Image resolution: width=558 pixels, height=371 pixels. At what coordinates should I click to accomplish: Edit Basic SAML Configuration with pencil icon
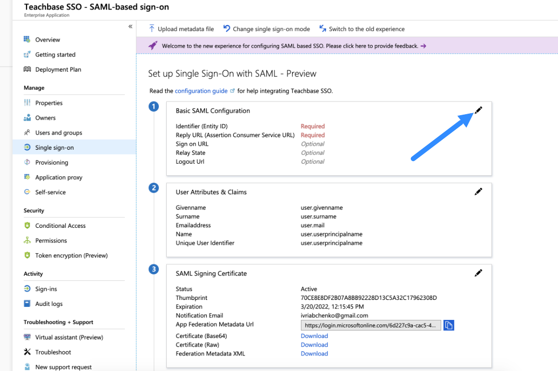[478, 110]
